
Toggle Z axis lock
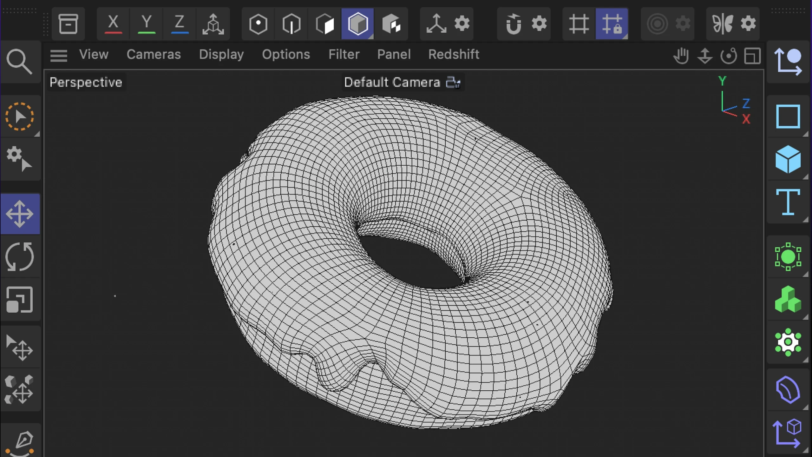[180, 24]
